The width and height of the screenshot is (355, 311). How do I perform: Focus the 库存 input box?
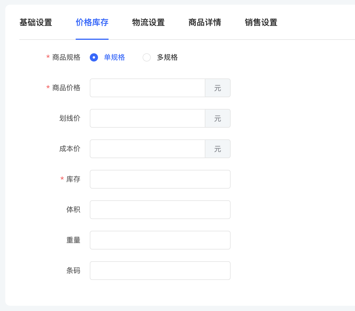[160, 179]
